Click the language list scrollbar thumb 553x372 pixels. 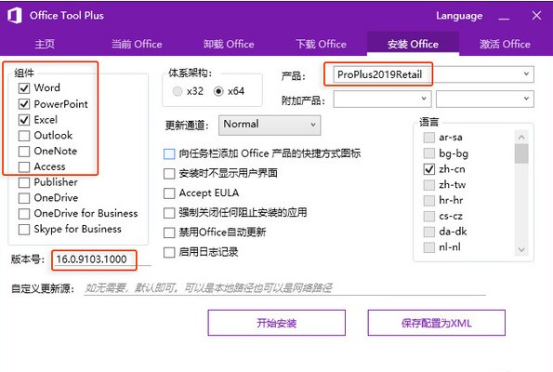coord(521,153)
